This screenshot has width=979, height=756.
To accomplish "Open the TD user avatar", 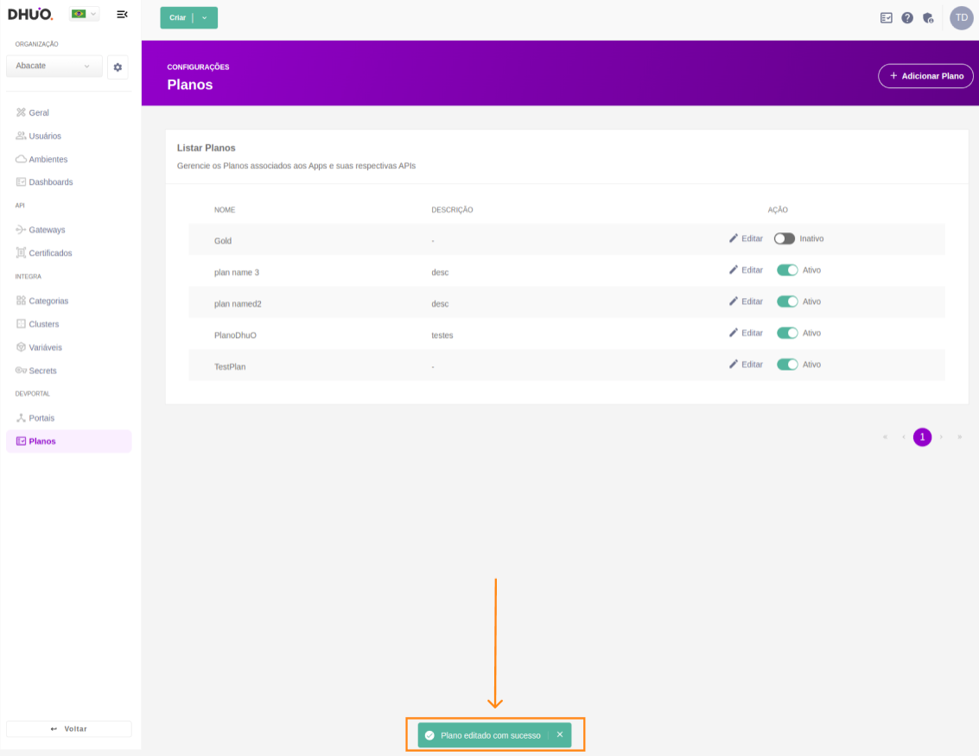I will click(962, 18).
